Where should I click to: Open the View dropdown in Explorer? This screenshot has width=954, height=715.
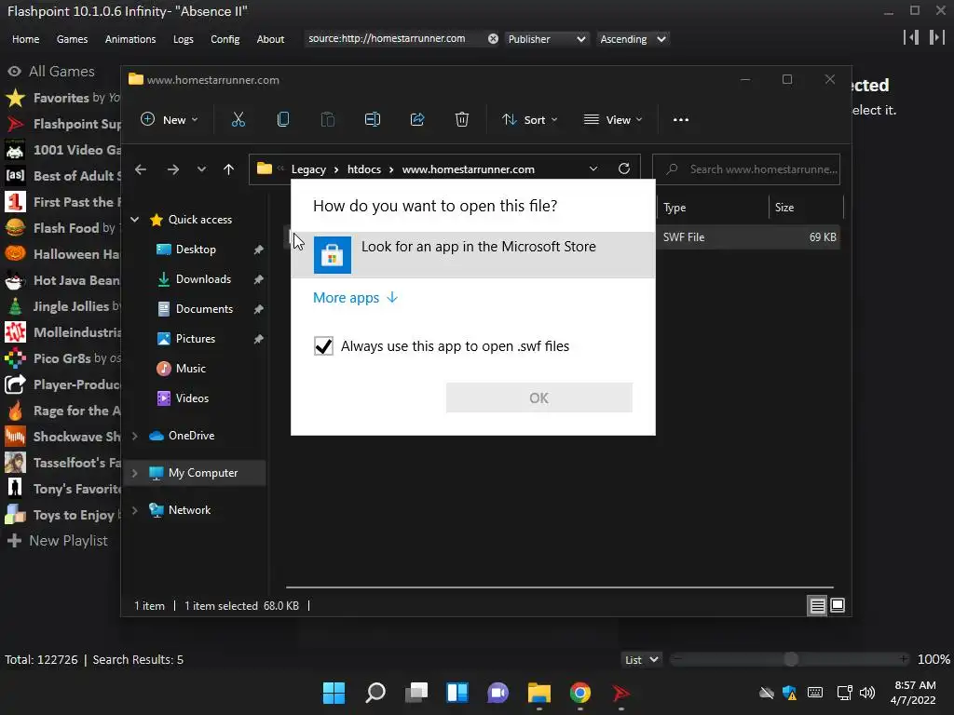point(613,120)
